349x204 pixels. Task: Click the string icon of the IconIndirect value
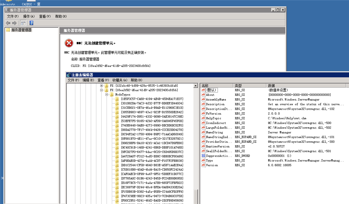point(203,123)
